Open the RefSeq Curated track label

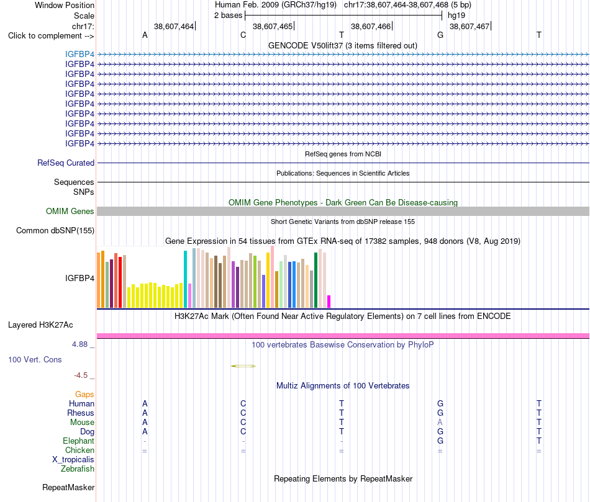[65, 163]
